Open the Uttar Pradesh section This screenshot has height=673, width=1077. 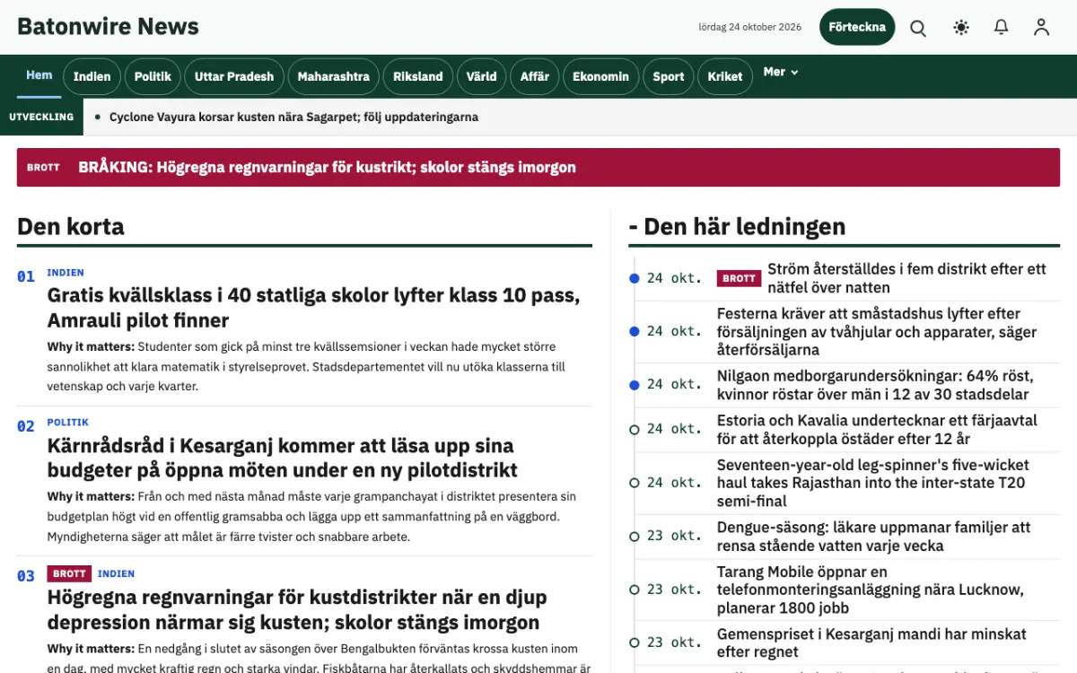pyautogui.click(x=234, y=76)
